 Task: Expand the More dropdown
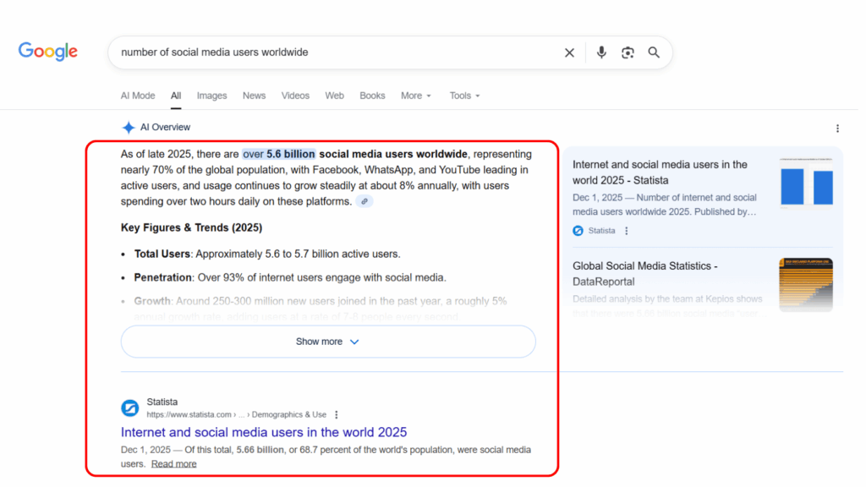416,96
